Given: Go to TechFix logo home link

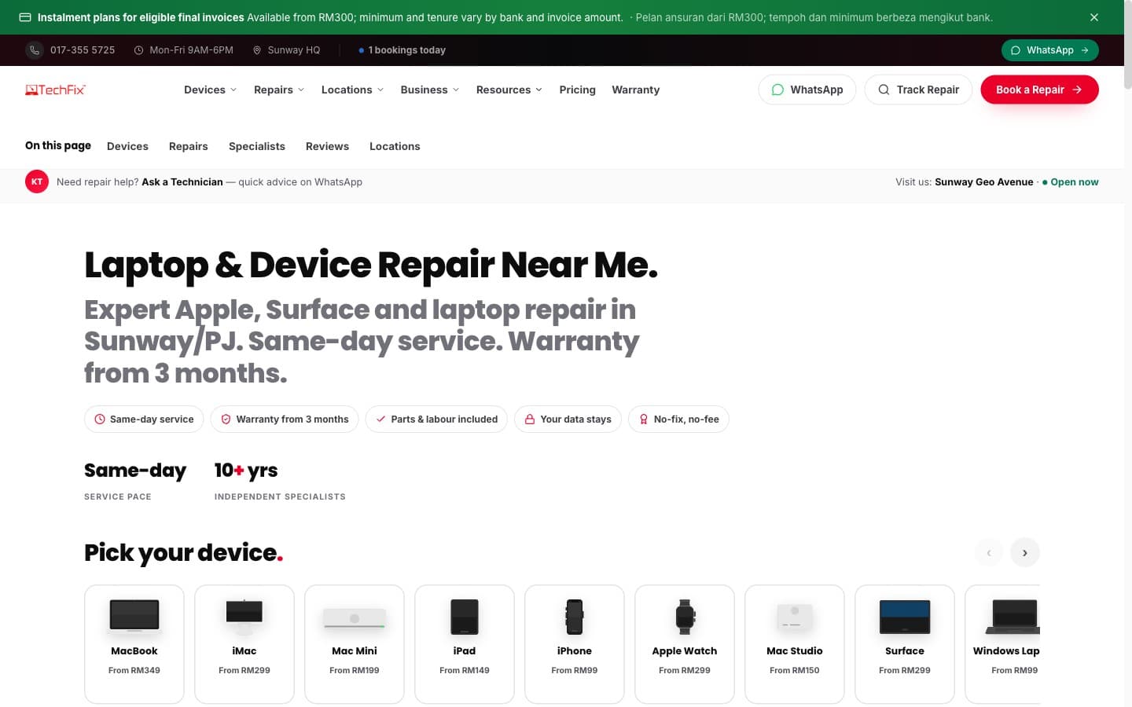Looking at the screenshot, I should [55, 90].
